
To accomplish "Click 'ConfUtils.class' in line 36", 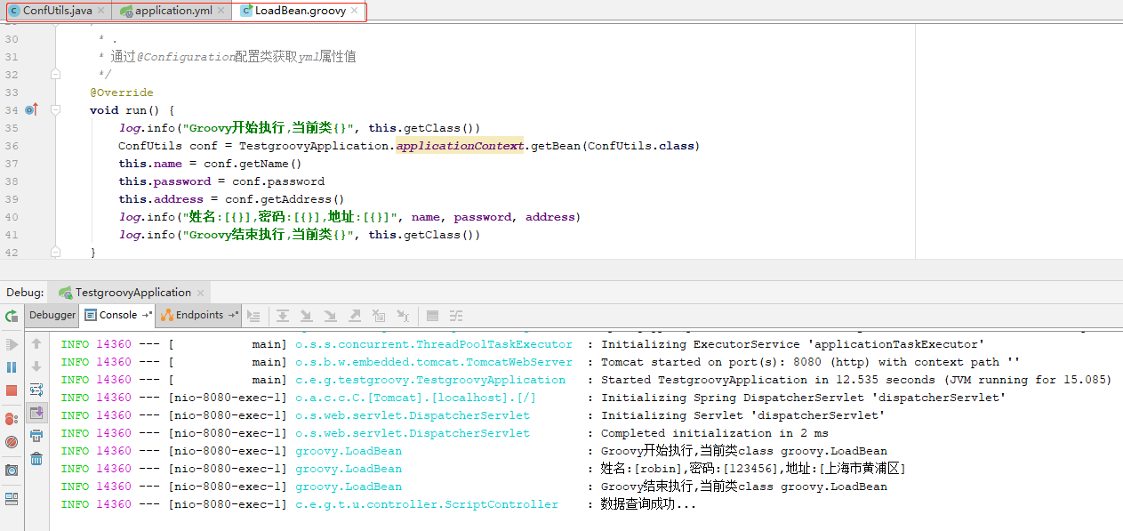I will [x=641, y=146].
